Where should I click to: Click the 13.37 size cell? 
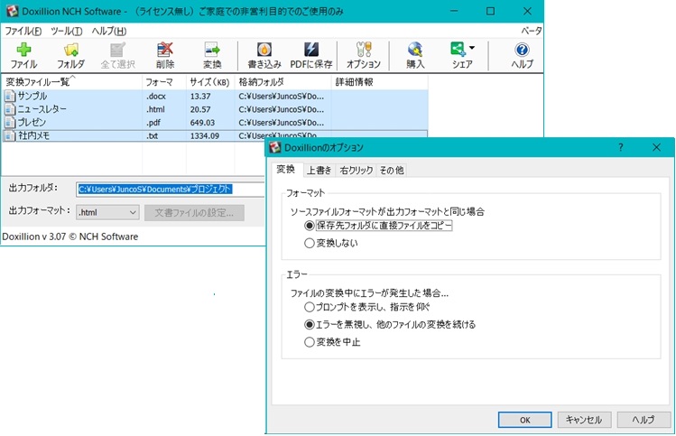tap(200, 97)
